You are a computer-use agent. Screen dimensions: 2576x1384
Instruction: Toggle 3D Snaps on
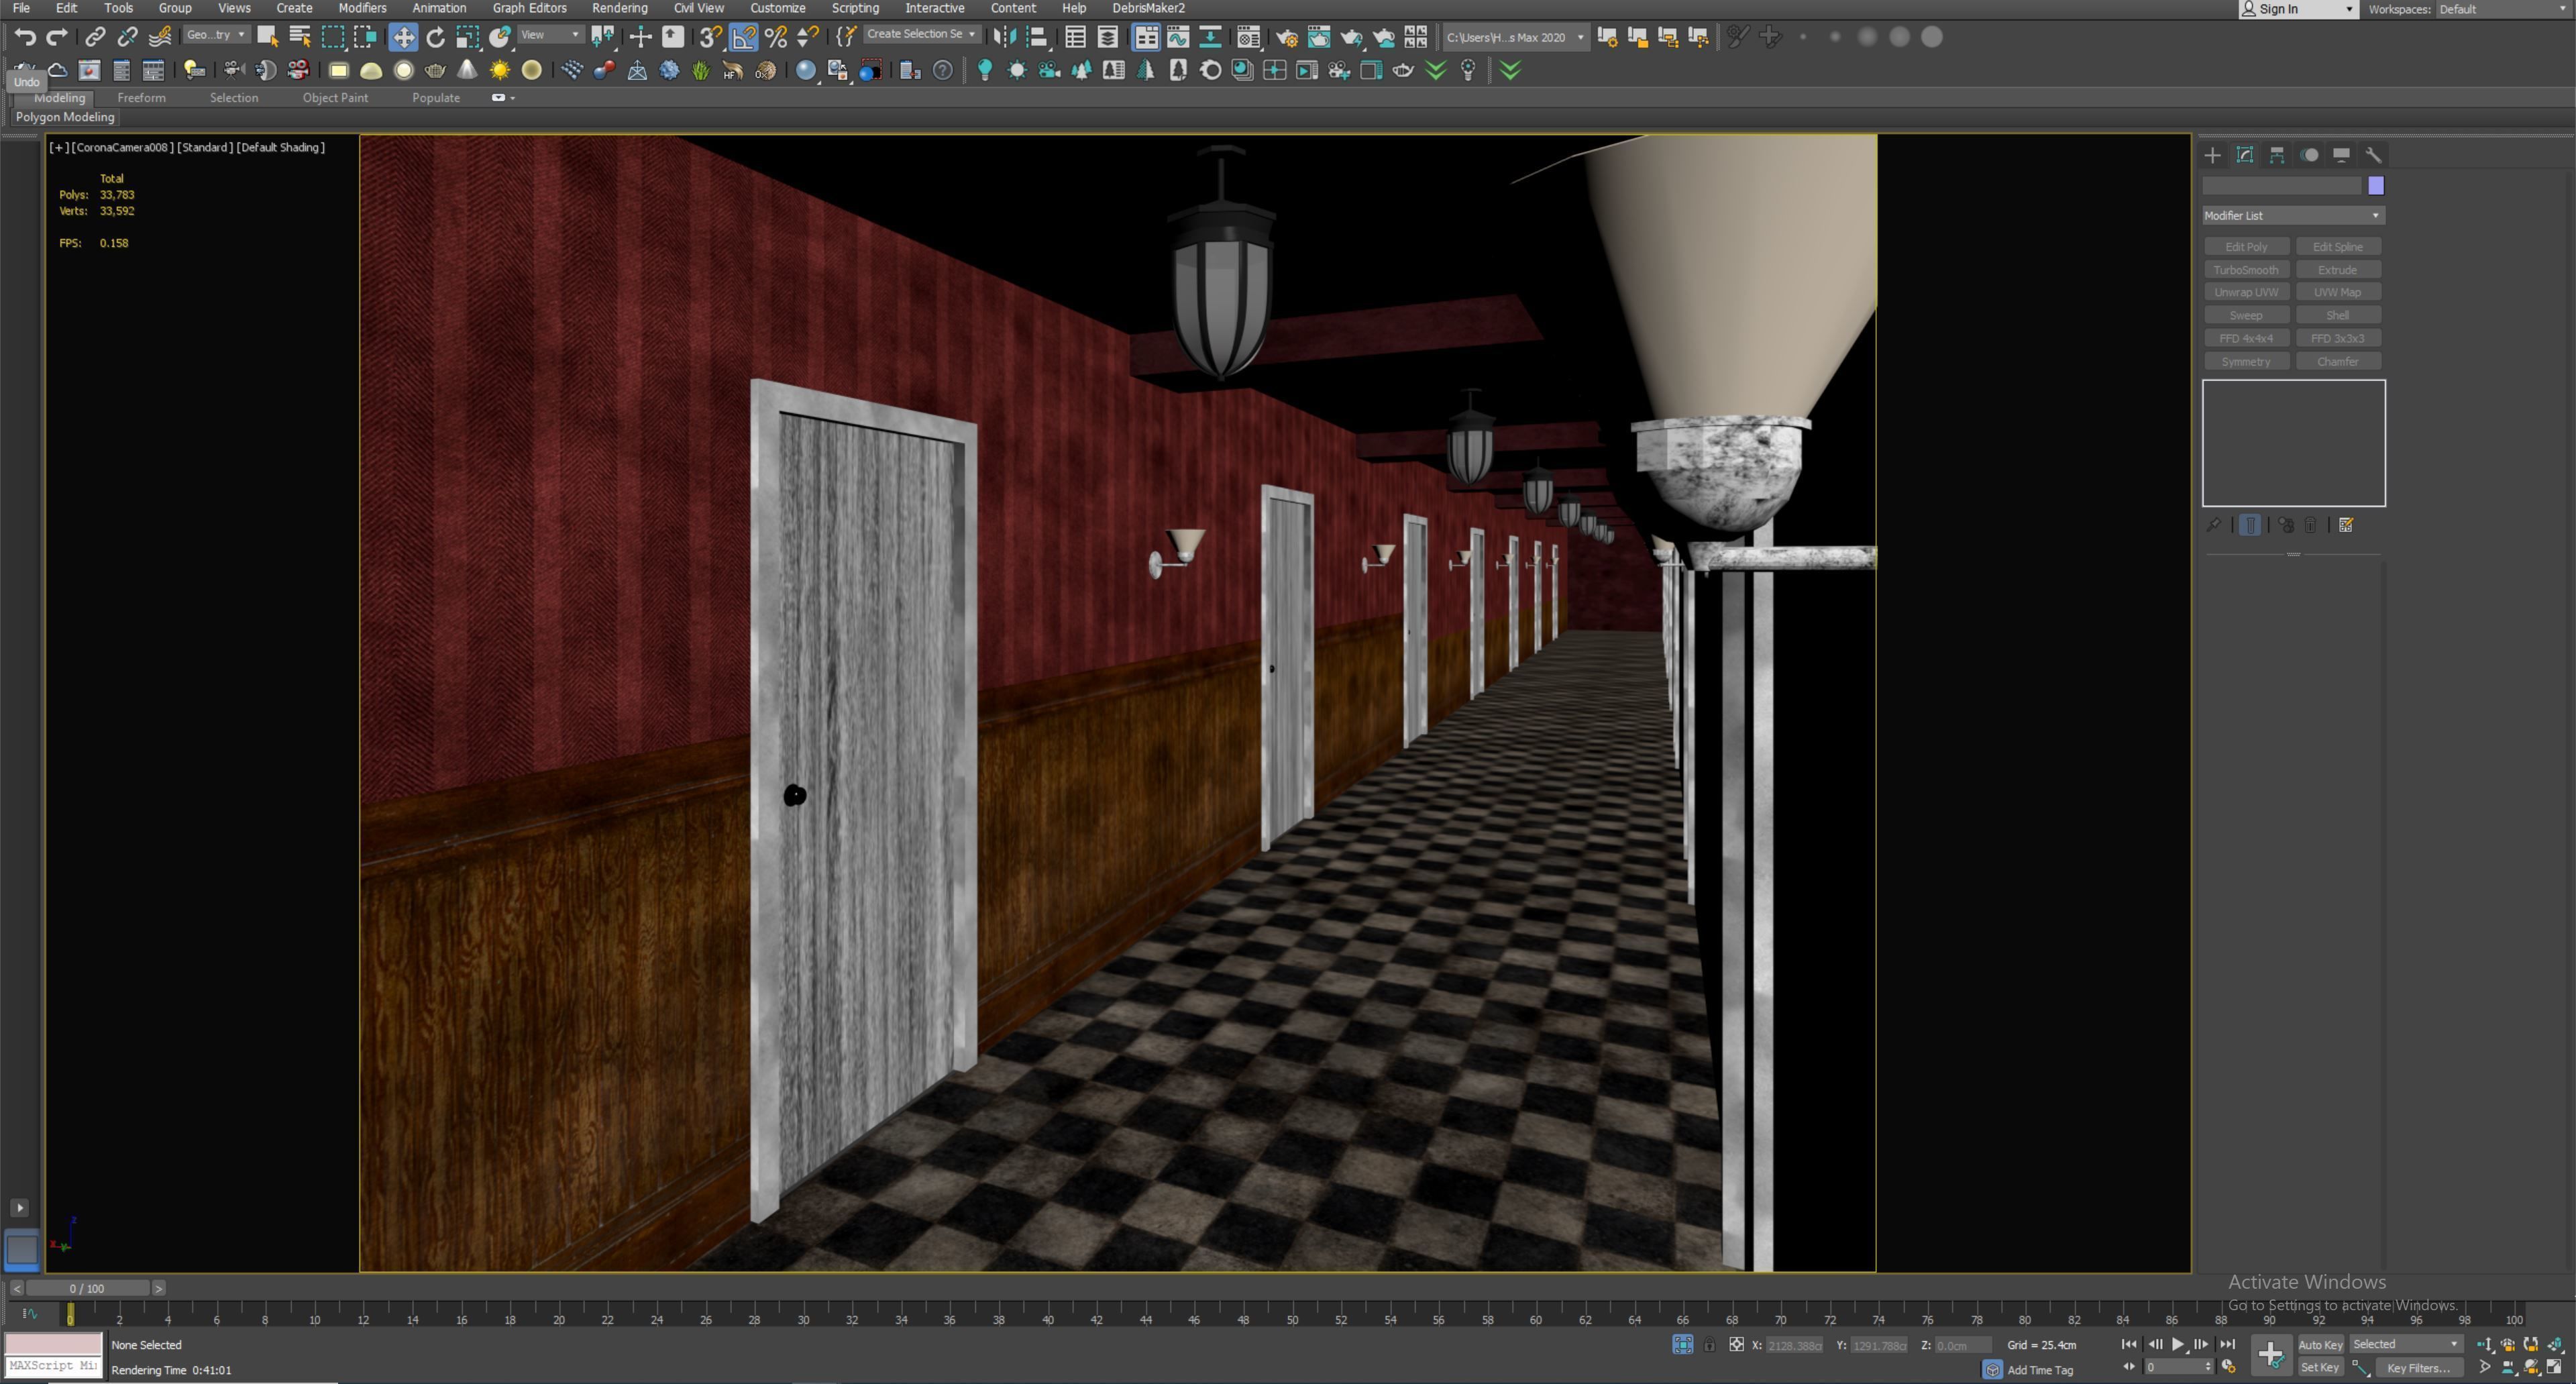tap(711, 37)
